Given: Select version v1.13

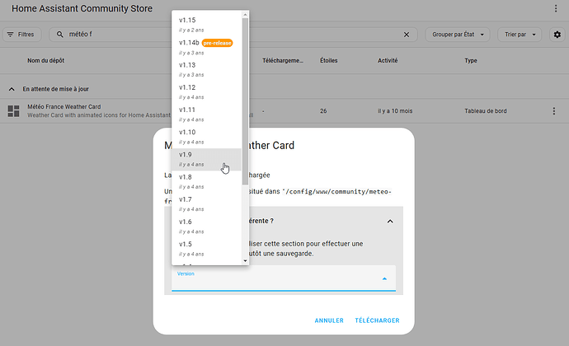Looking at the screenshot, I should coord(206,69).
